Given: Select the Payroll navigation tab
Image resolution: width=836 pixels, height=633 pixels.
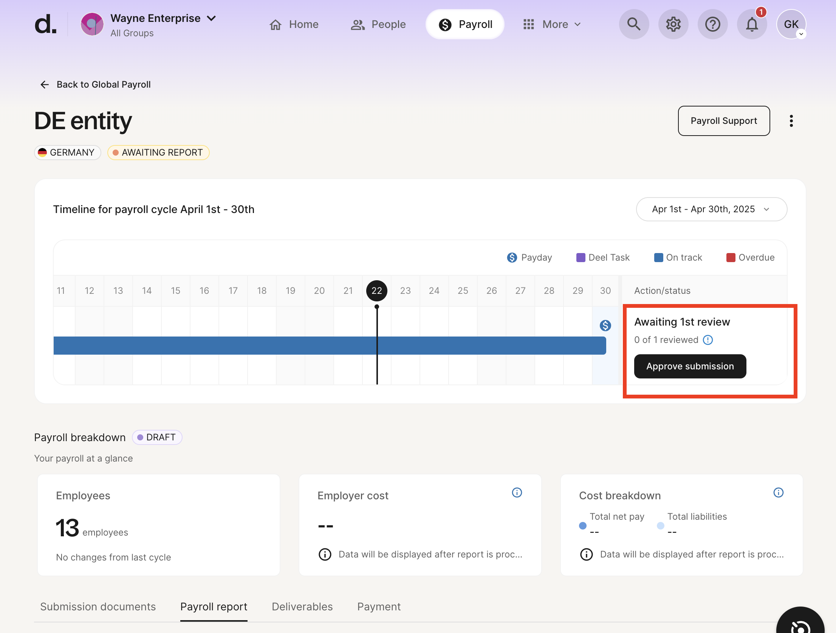Looking at the screenshot, I should (465, 24).
